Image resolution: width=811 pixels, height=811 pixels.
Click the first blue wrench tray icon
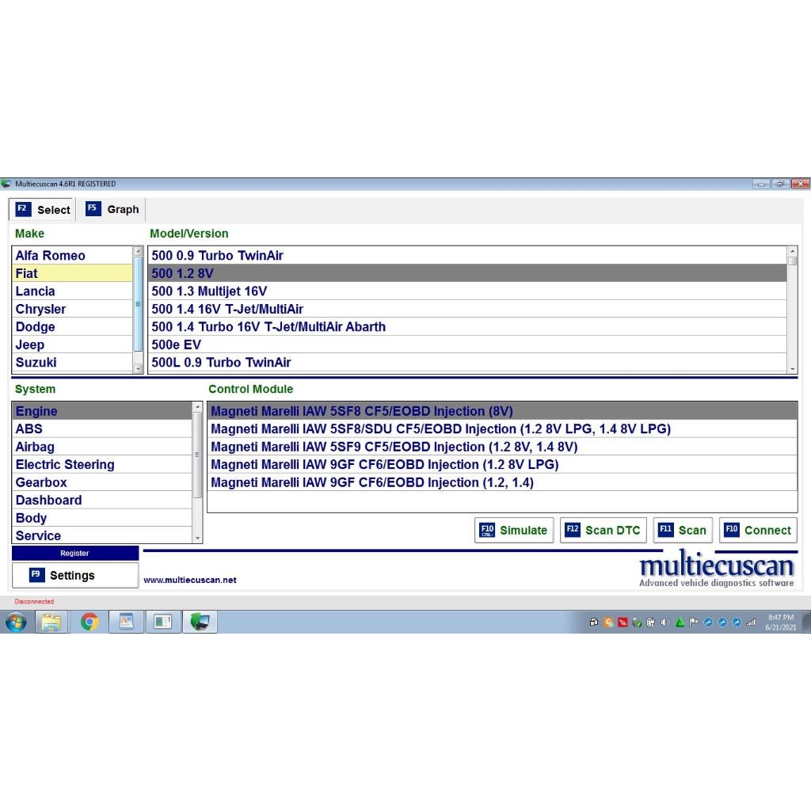coord(708,623)
